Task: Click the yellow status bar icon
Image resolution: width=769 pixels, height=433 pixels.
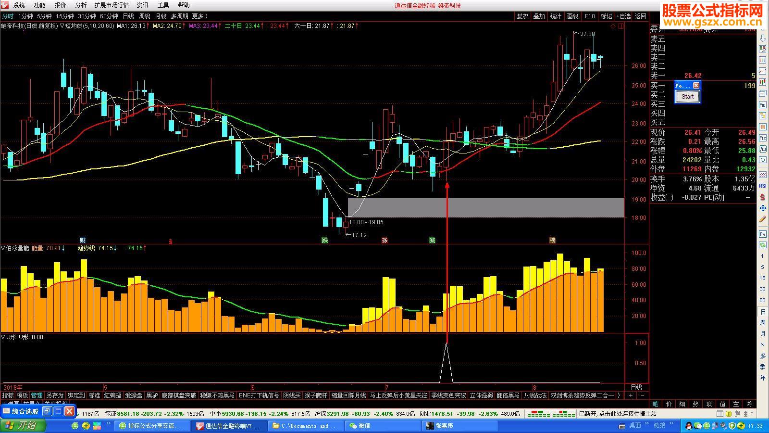Action: pyautogui.click(x=729, y=413)
